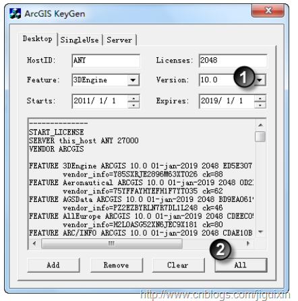This screenshot has width=298, height=301.
Task: Close the ArcGIS KeyGen window
Action: [268, 10]
